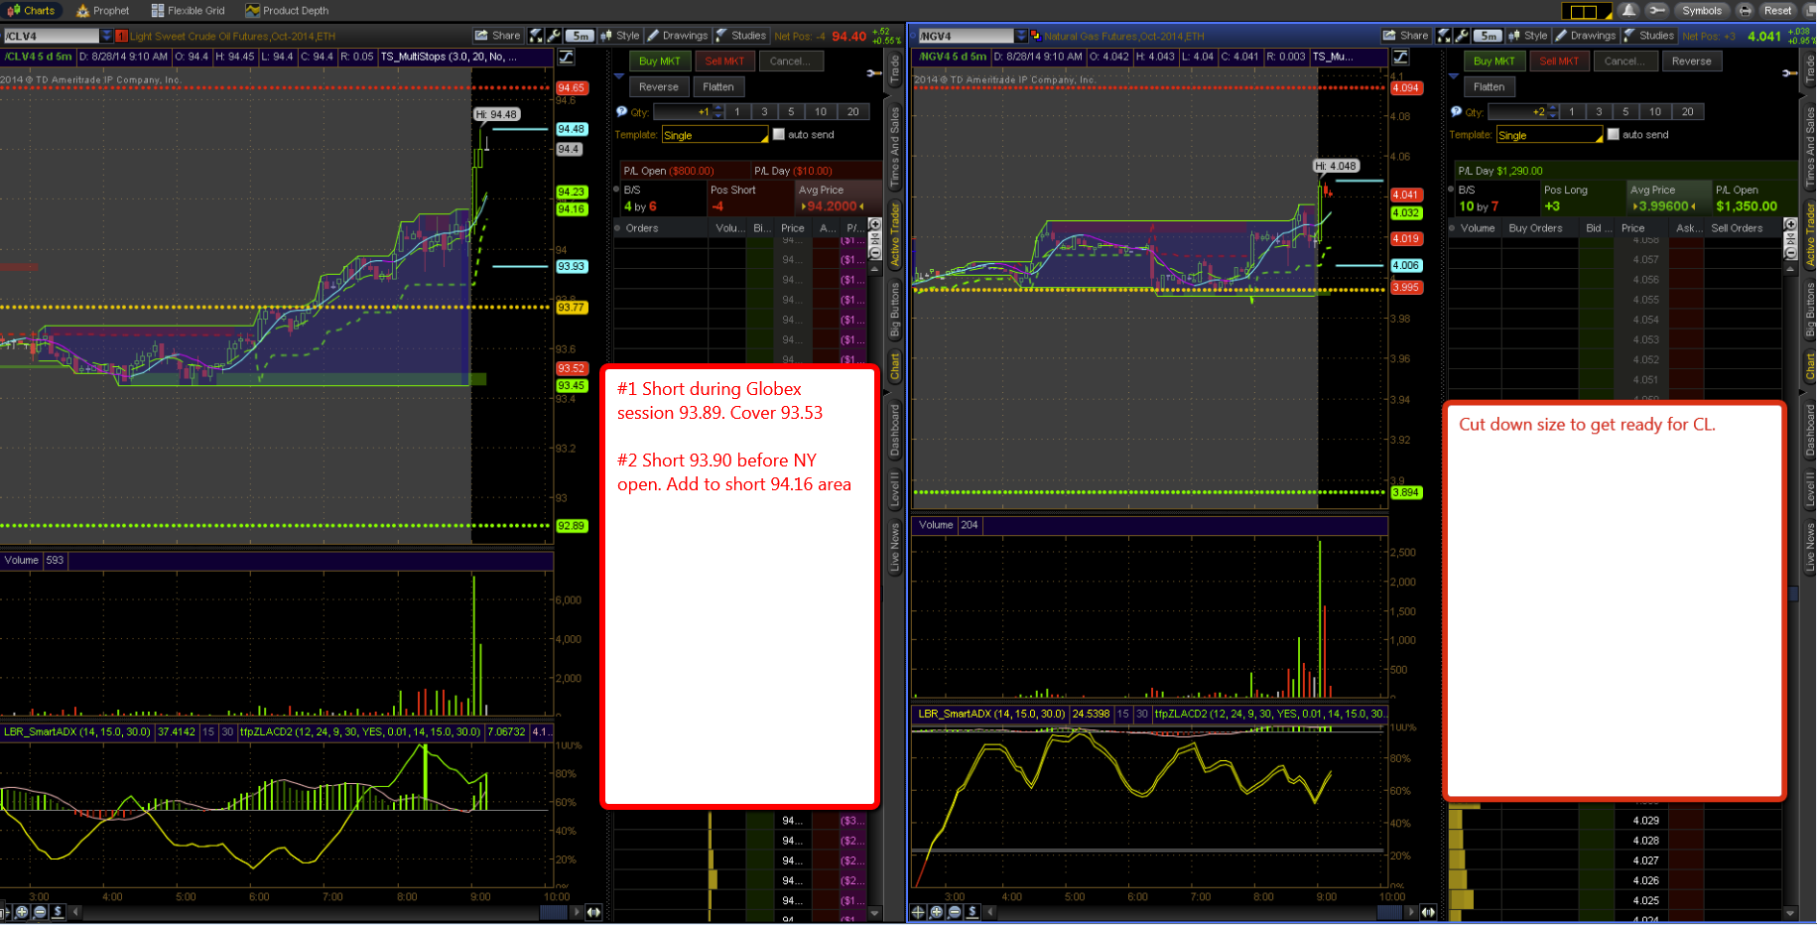Viewport: 1817px width, 925px height.
Task: Open Style menu on the crude oil chart
Action: (620, 36)
